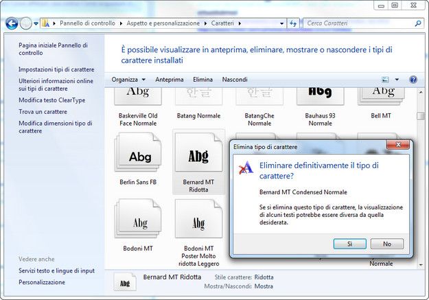Click Elimina in the toolbar
The height and width of the screenshot is (300, 429).
[x=202, y=80]
